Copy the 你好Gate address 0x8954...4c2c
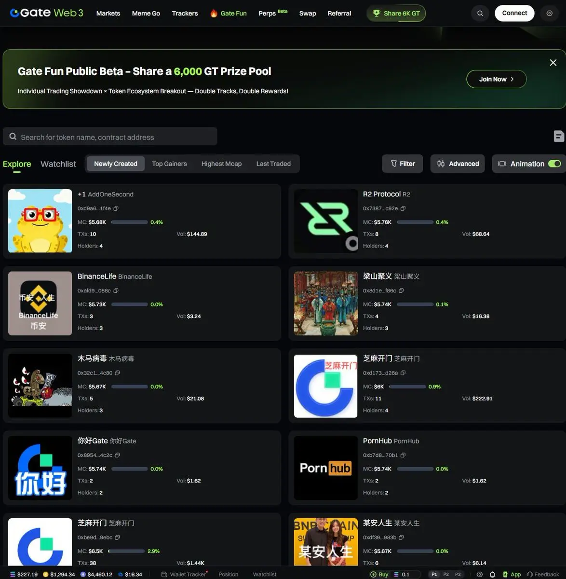 pos(118,455)
